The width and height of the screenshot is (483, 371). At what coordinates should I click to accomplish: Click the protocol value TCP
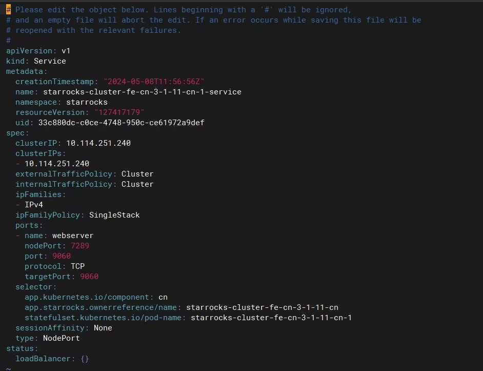click(77, 266)
